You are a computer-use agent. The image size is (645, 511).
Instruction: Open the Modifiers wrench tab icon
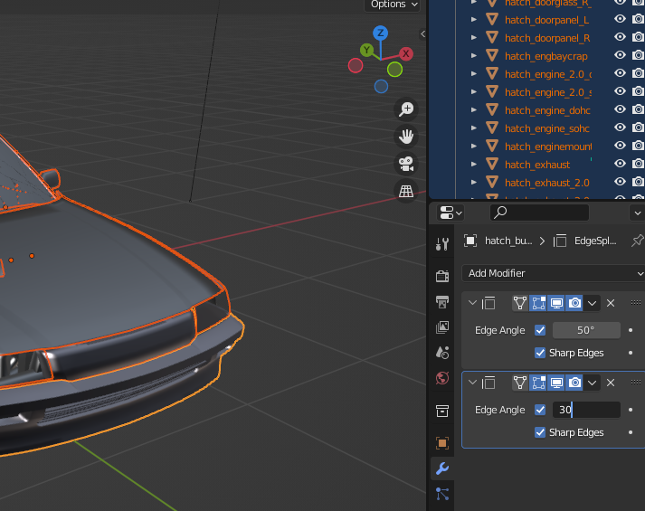442,468
